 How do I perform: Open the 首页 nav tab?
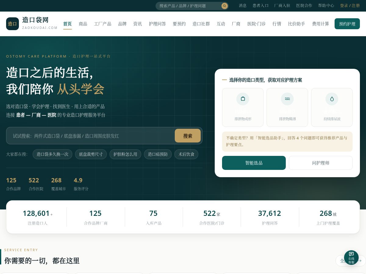click(x=67, y=24)
